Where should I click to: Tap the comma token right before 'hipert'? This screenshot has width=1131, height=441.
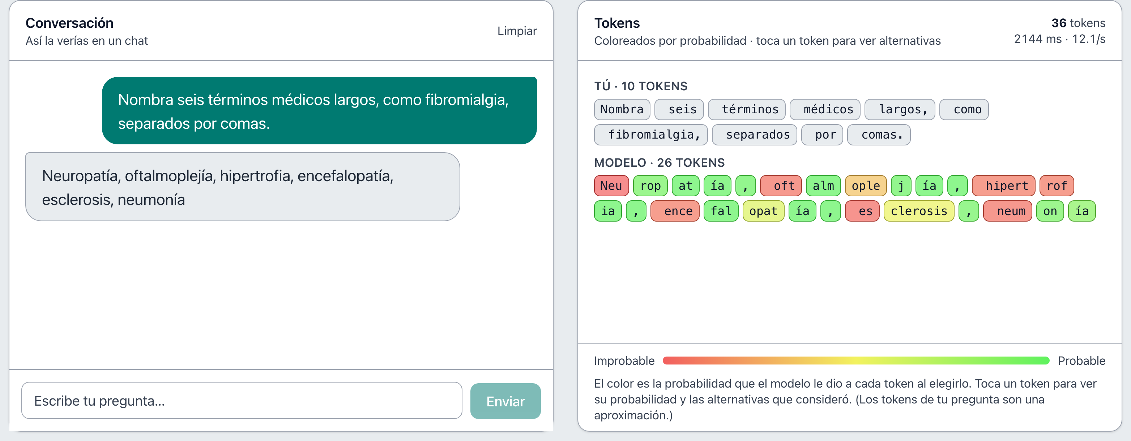point(957,186)
